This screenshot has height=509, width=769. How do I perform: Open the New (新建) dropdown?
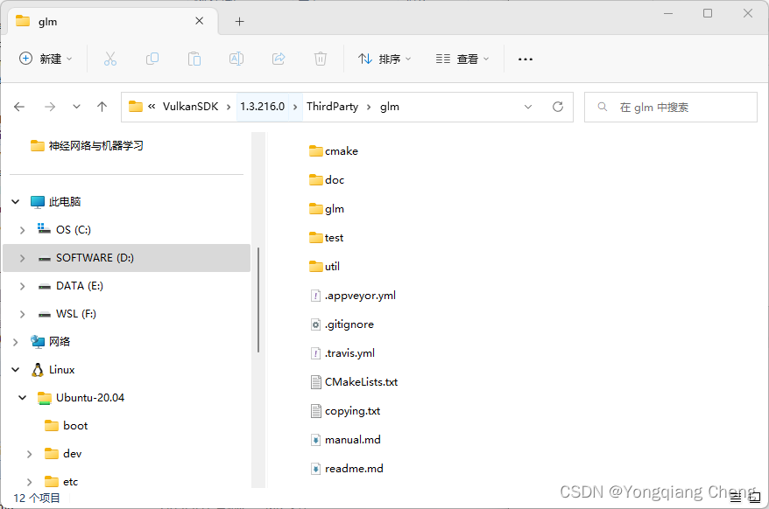click(x=46, y=59)
